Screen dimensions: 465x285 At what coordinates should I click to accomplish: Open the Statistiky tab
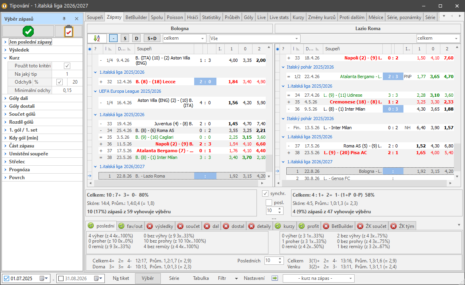[211, 17]
